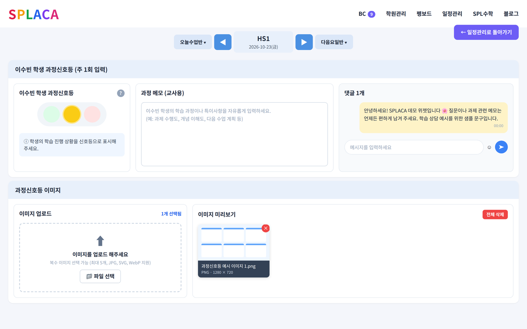Click the 메시지를 입력하세요 message field
Image resolution: width=527 pixels, height=329 pixels.
point(414,147)
